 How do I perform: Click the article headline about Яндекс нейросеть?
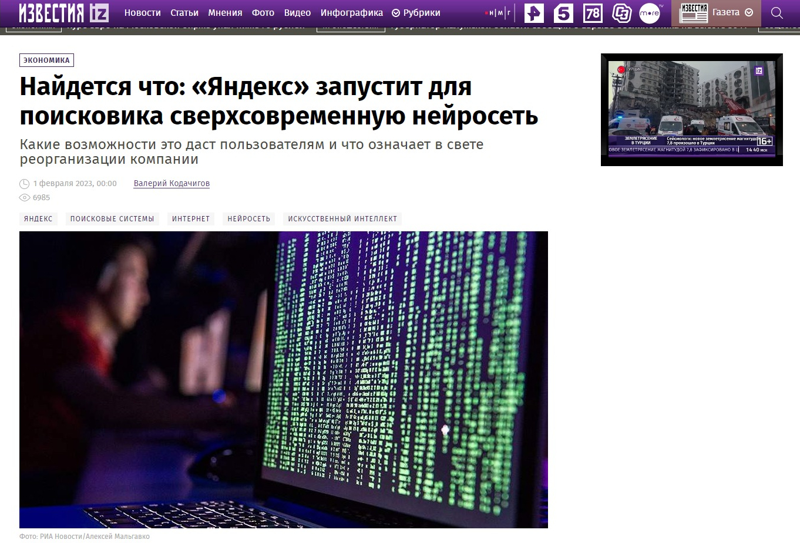click(279, 101)
